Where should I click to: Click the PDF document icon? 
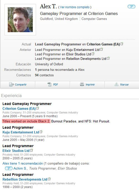(x=49, y=84)
